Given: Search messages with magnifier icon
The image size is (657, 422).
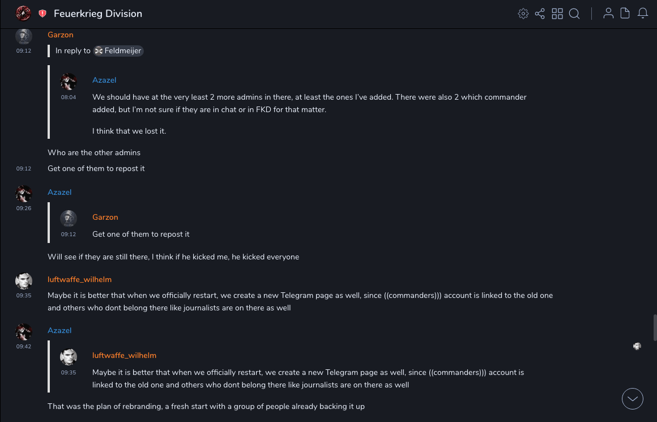Looking at the screenshot, I should point(574,14).
